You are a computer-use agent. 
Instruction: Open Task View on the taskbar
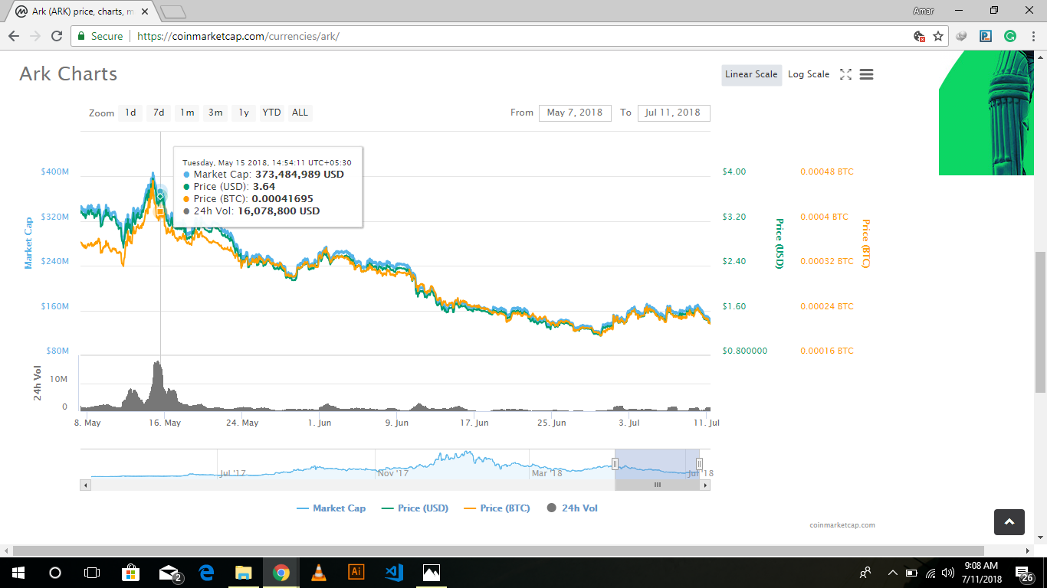92,572
